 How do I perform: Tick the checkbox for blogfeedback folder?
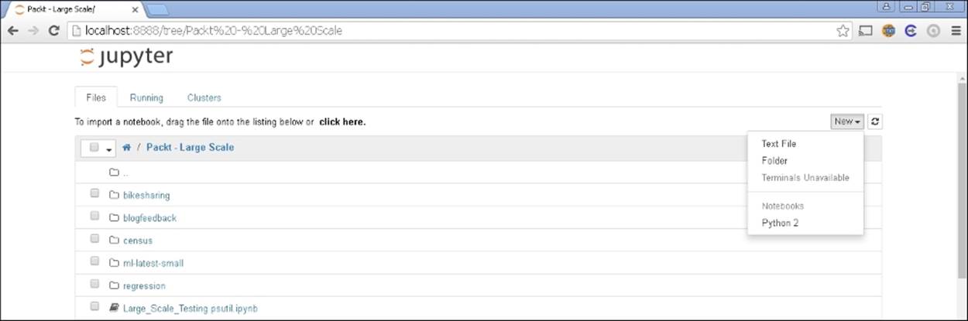coord(94,216)
